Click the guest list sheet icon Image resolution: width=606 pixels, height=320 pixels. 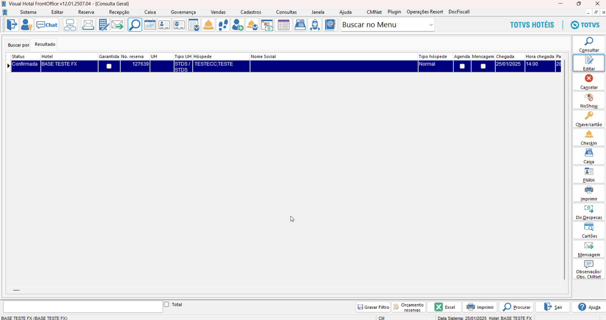pos(194,25)
